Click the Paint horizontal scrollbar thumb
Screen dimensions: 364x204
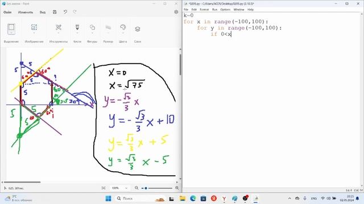[x=22, y=182]
